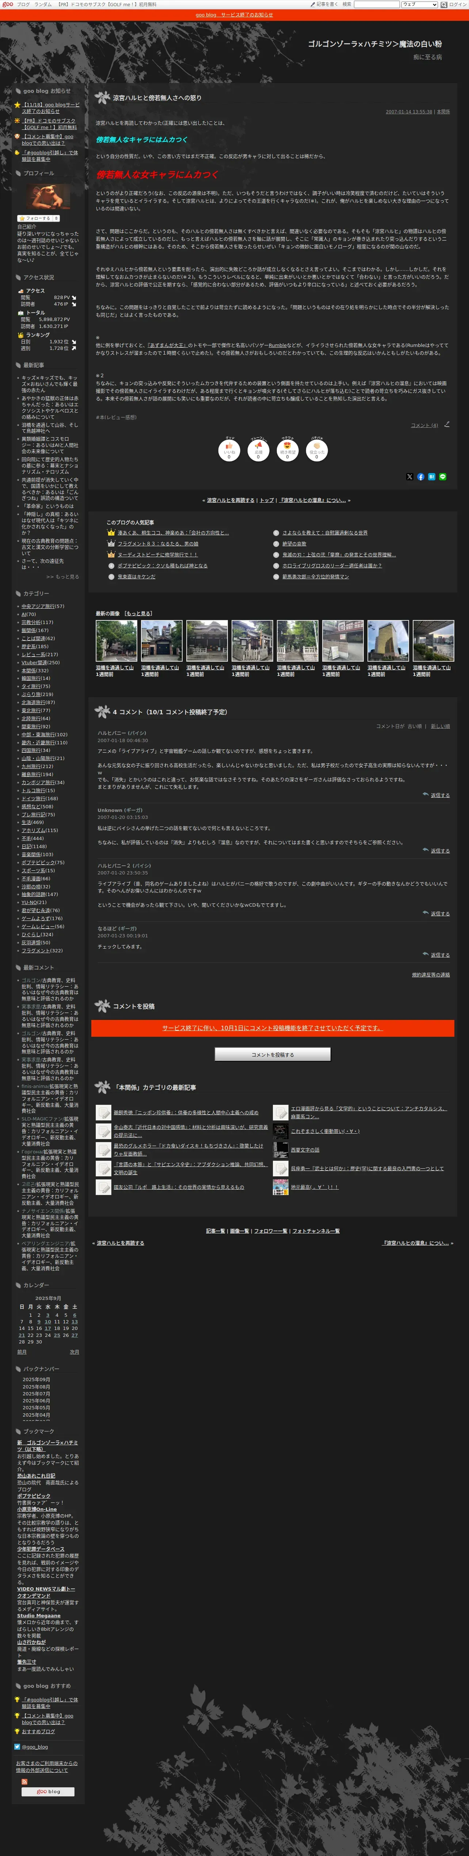Share the article on X

(410, 477)
